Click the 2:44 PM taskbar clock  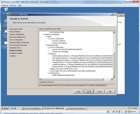tap(134, 108)
